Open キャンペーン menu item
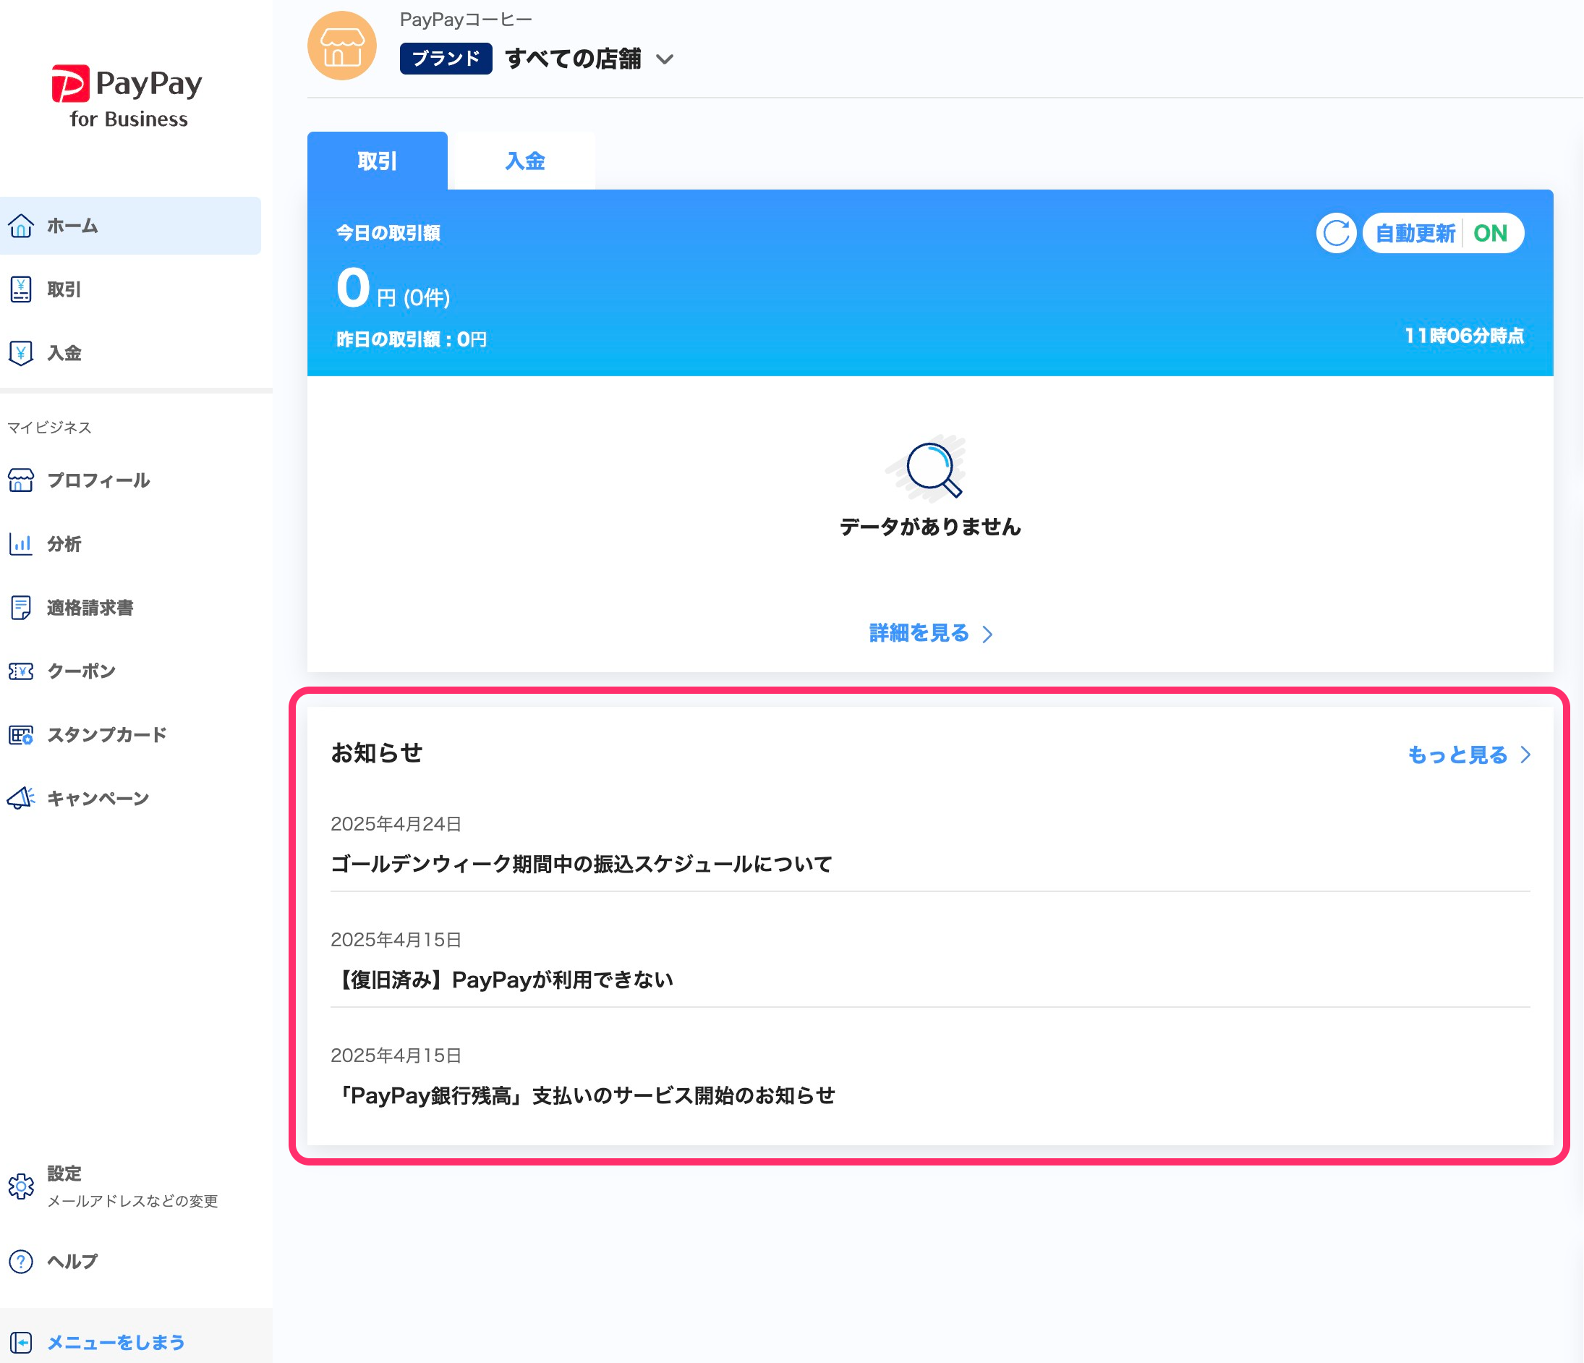Screen dimensions: 1584x1363 pyautogui.click(x=131, y=798)
